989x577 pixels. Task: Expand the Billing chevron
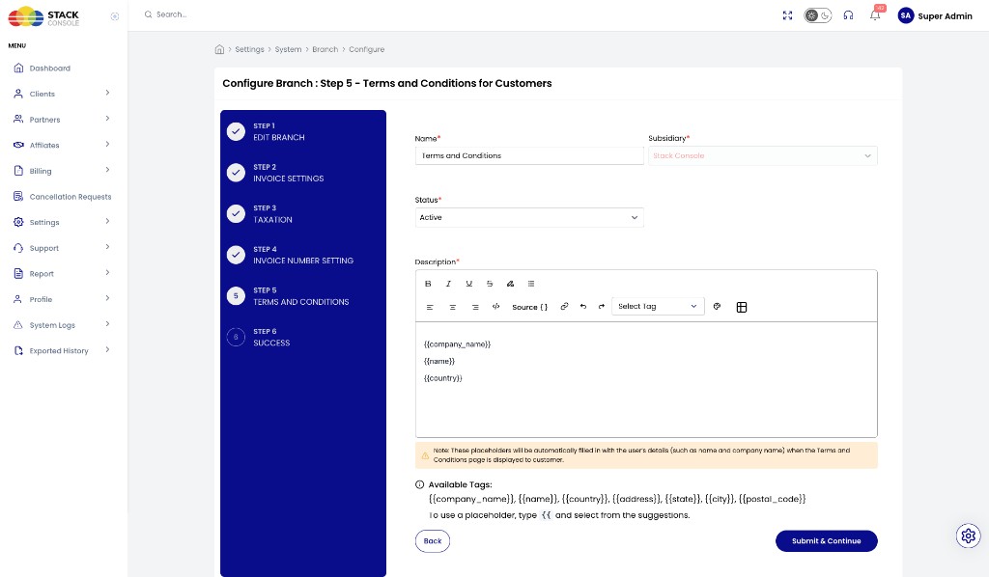point(107,170)
